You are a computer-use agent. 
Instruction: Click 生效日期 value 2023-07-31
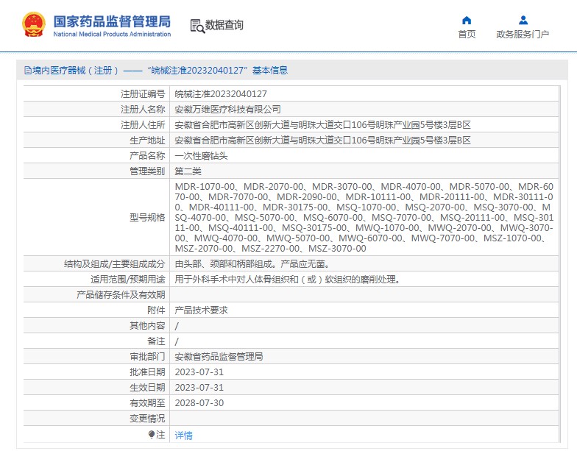click(x=199, y=387)
